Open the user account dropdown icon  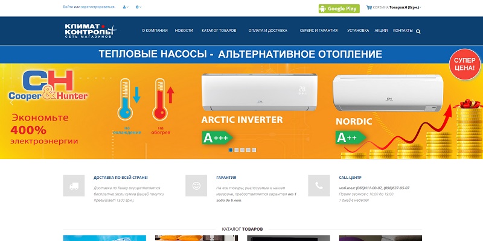pos(126,7)
